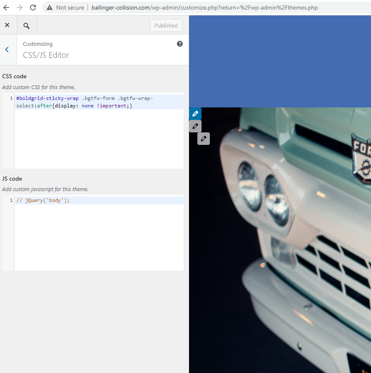The width and height of the screenshot is (371, 373).
Task: Open the Customizer search magnifier icon
Action: pos(26,25)
